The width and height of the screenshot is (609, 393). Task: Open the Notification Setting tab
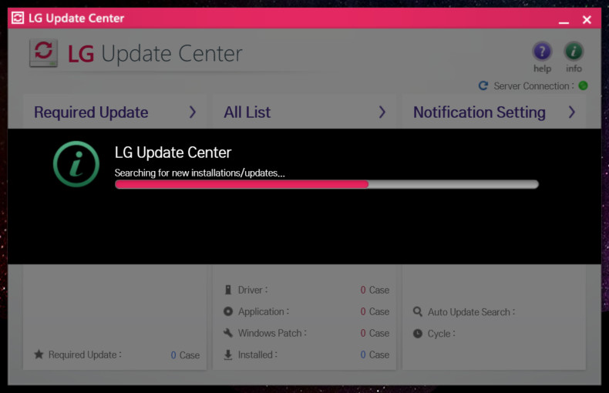494,112
